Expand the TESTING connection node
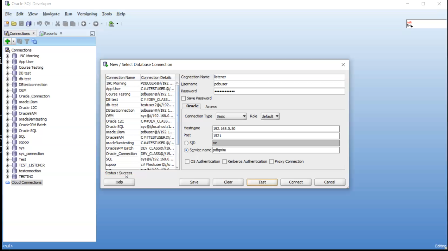Image resolution: width=448 pixels, height=251 pixels. (x=8, y=177)
